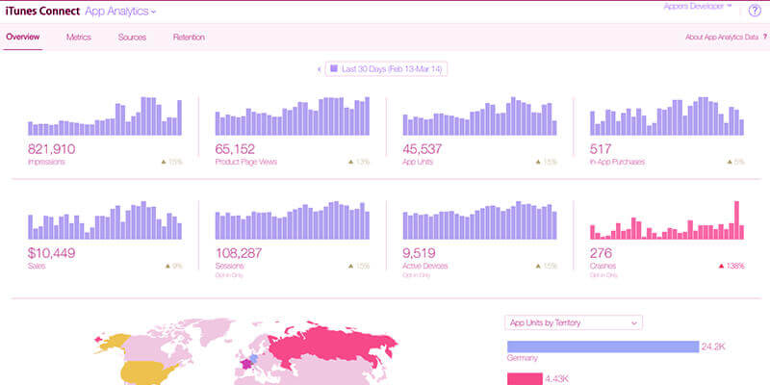Viewport: 770px width, 385px height.
Task: Open the Sessions bar chart
Action: [x=293, y=220]
